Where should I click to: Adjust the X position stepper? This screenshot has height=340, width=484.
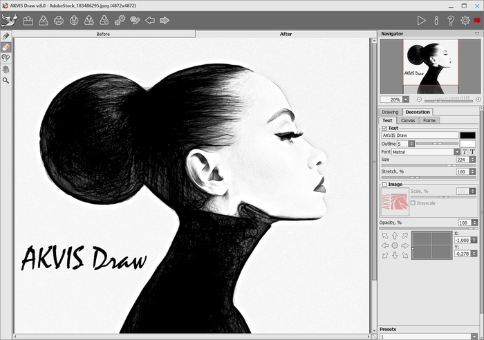point(474,240)
